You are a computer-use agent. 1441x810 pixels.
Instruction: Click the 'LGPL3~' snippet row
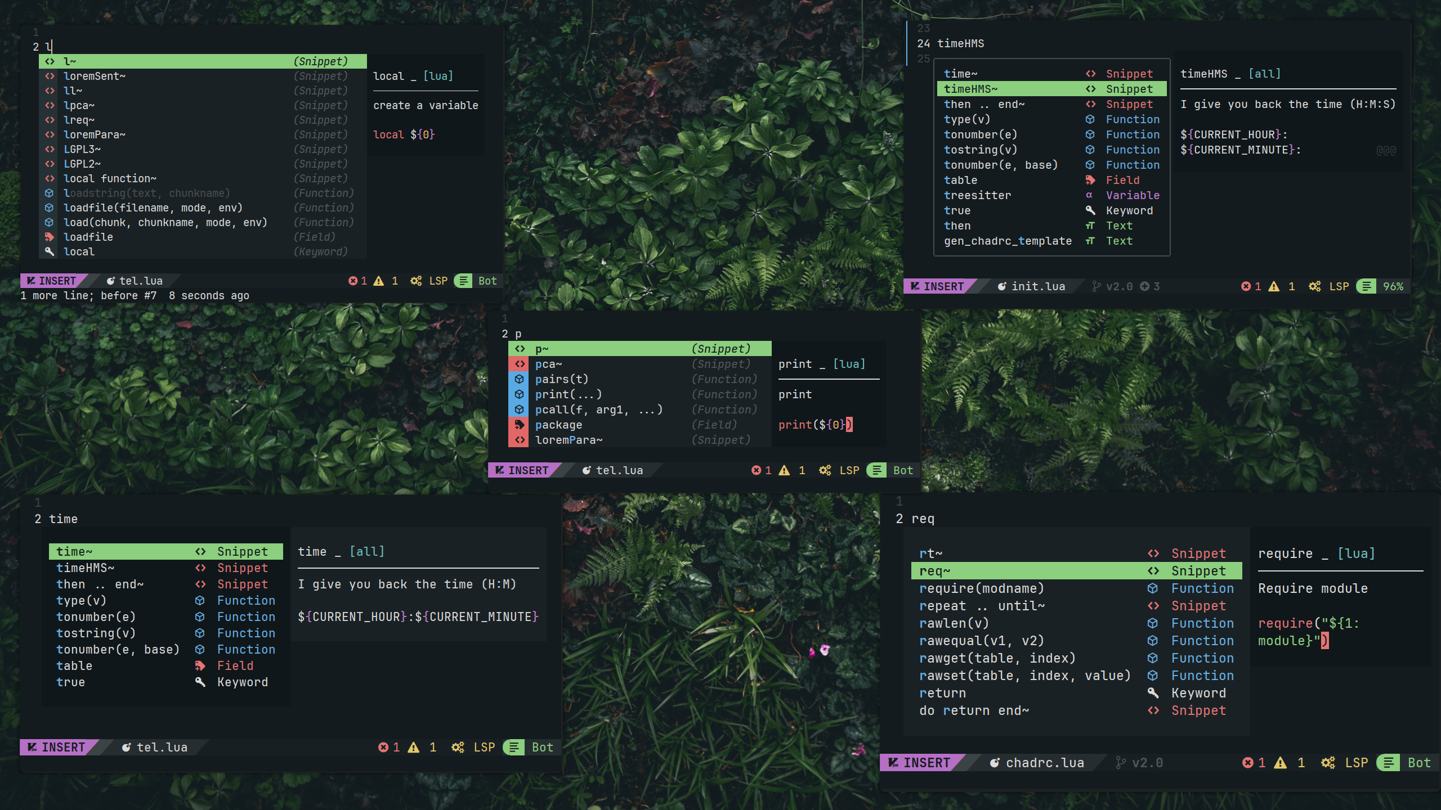tap(203, 149)
